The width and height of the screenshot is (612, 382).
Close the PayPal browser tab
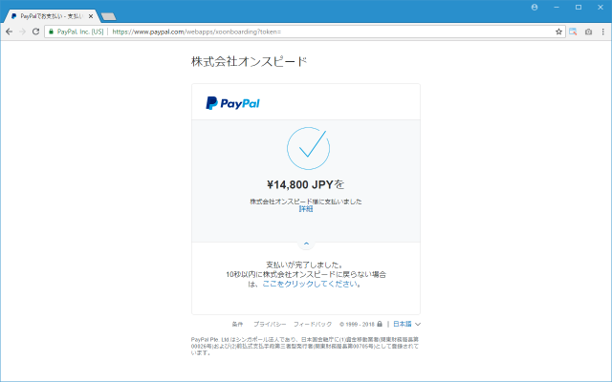pos(91,16)
